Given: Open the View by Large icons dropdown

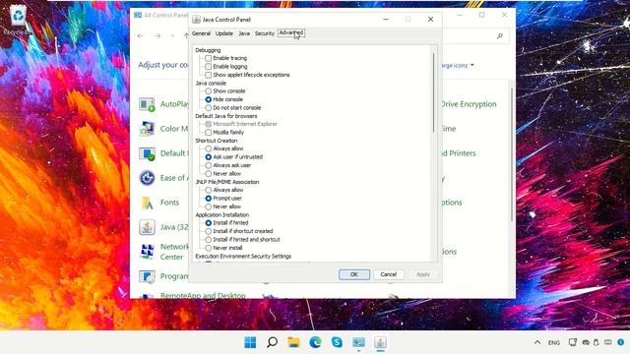Looking at the screenshot, I should [458, 66].
